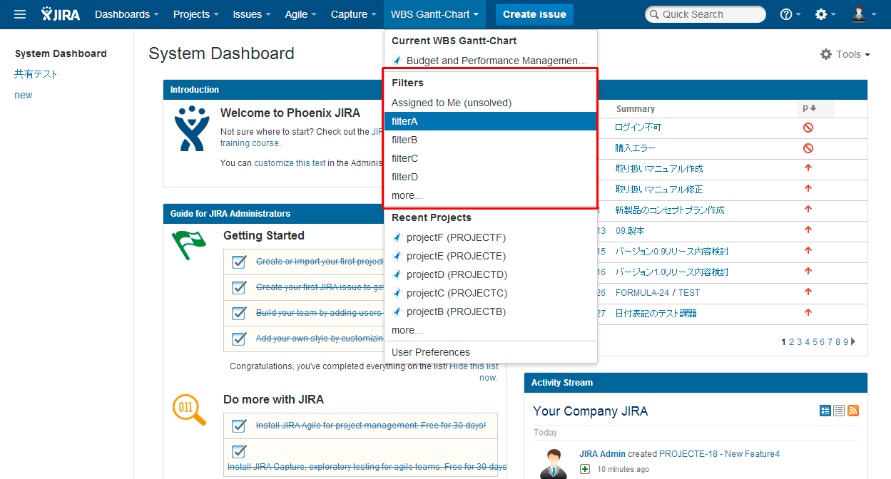Click the RSS feed icon in Activity Stream
The image size is (891, 479).
click(x=853, y=411)
